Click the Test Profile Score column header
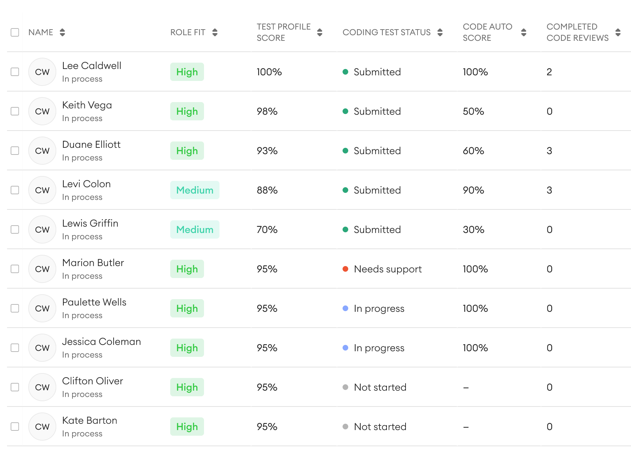Image resolution: width=631 pixels, height=473 pixels. (x=283, y=32)
